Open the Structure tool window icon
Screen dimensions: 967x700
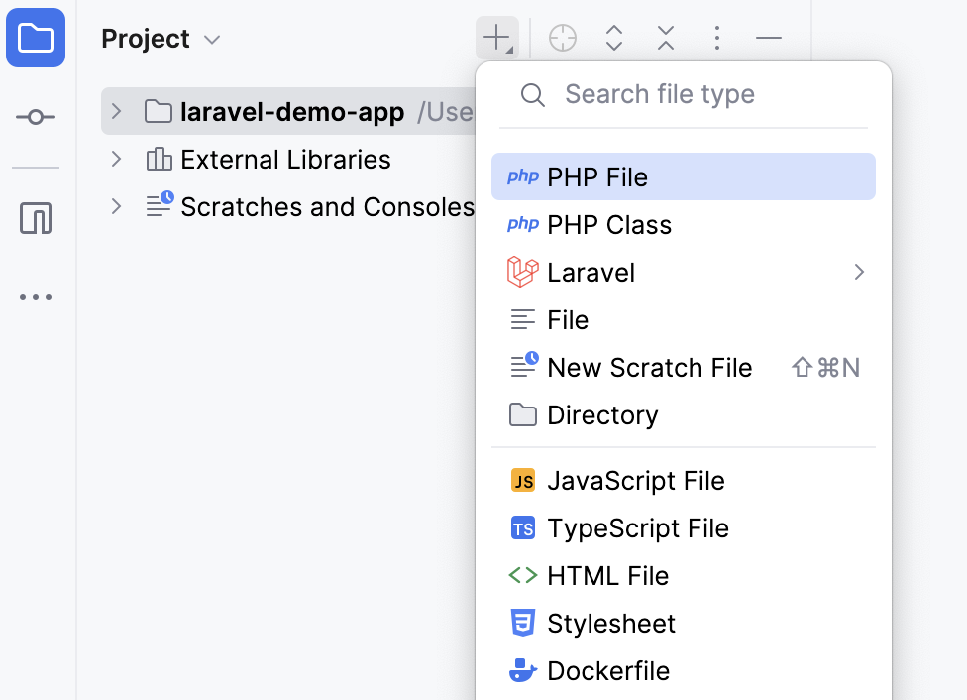[x=36, y=218]
